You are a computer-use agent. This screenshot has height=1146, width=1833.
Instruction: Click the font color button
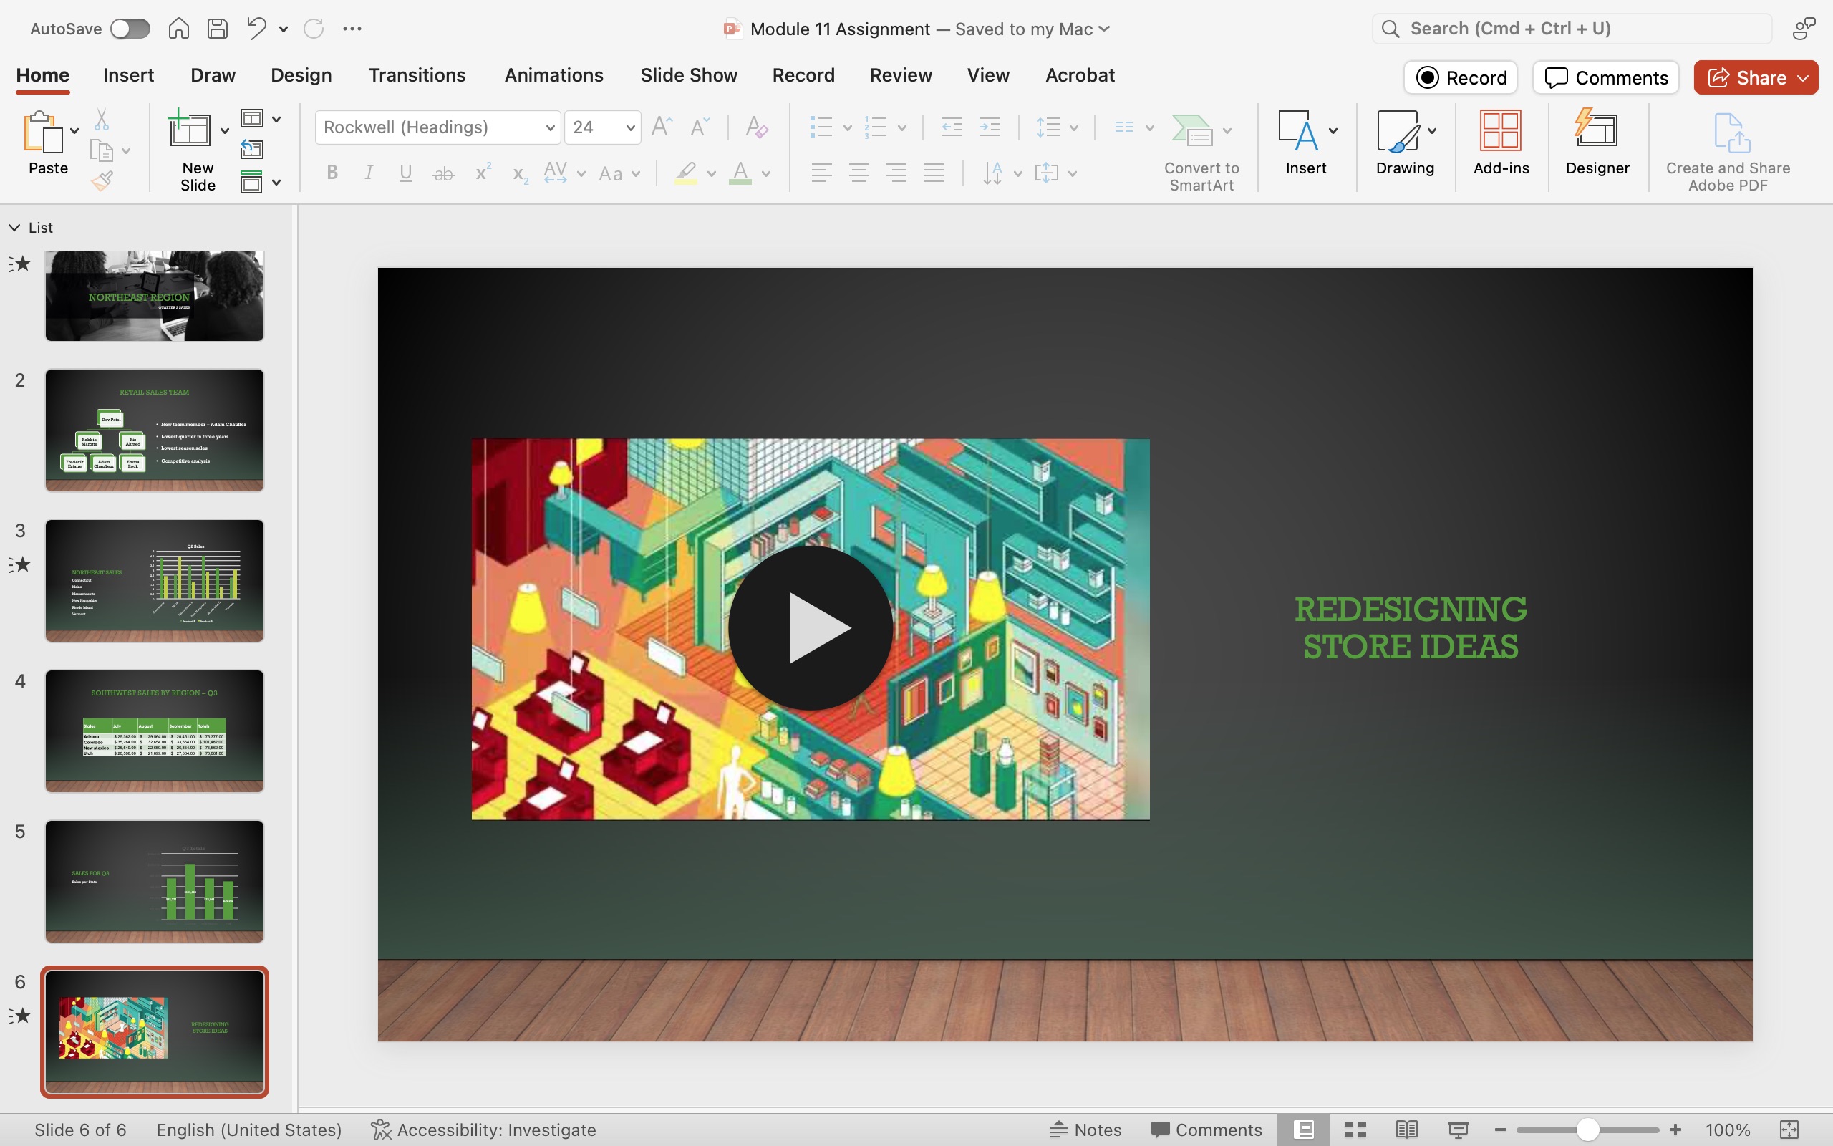tap(740, 173)
